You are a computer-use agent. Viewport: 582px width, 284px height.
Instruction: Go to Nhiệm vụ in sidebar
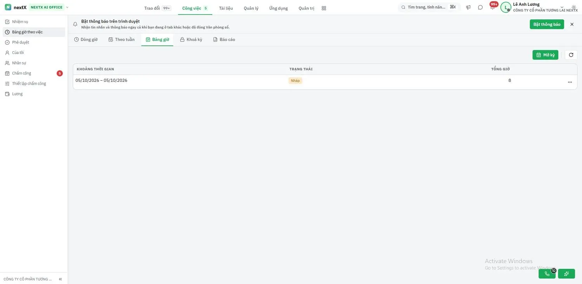tap(34, 22)
